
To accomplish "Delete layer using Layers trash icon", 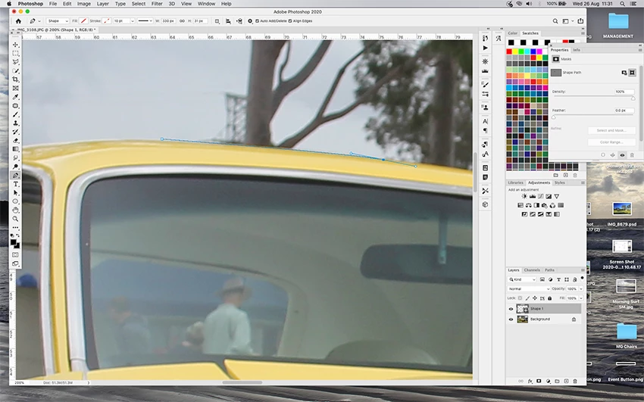I will [575, 381].
